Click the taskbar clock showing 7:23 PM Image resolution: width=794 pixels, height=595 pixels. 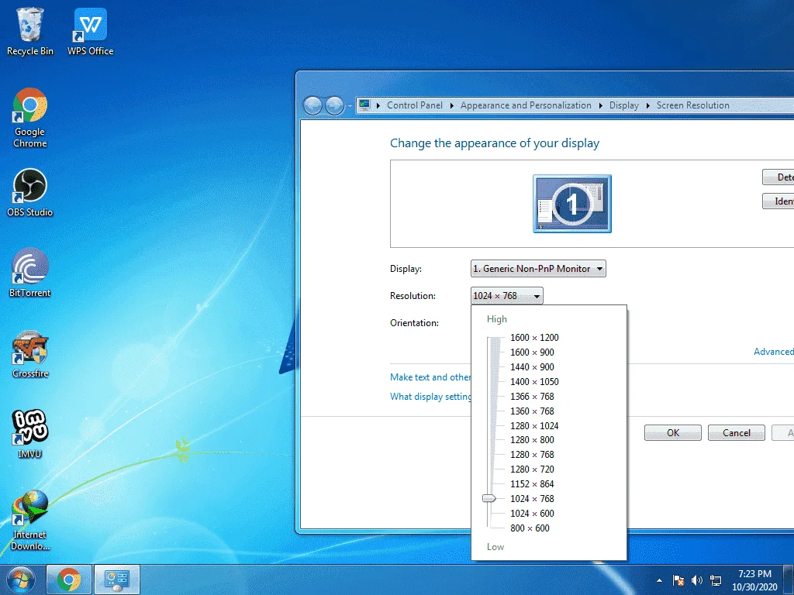[x=754, y=580]
